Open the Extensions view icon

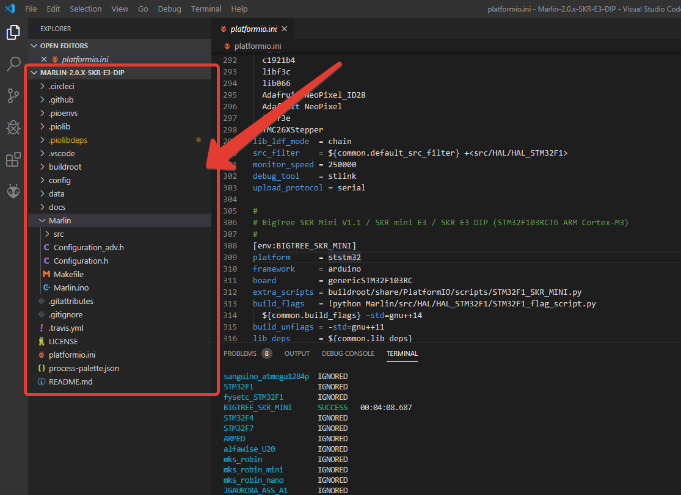(13, 159)
